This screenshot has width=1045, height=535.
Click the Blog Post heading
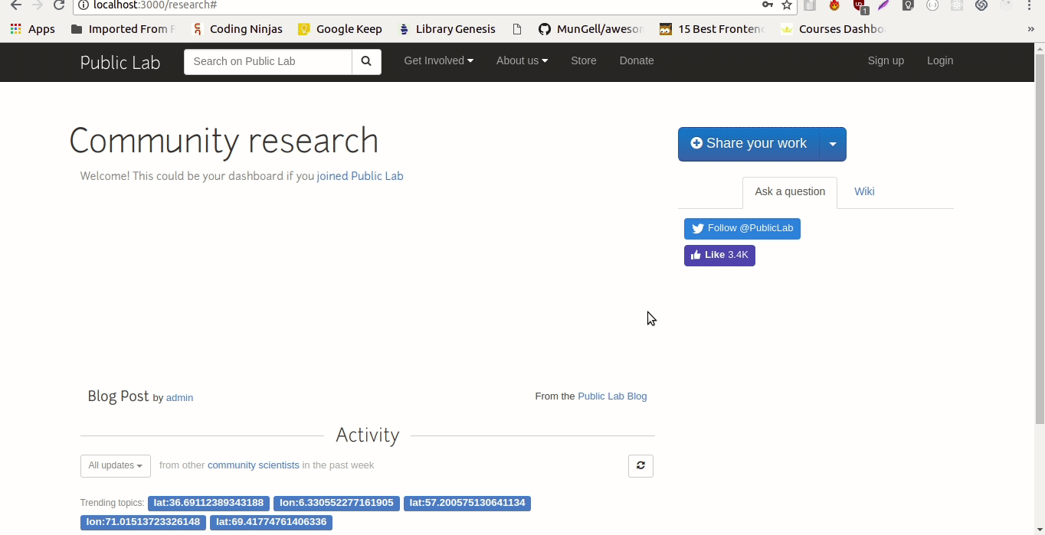click(x=118, y=396)
